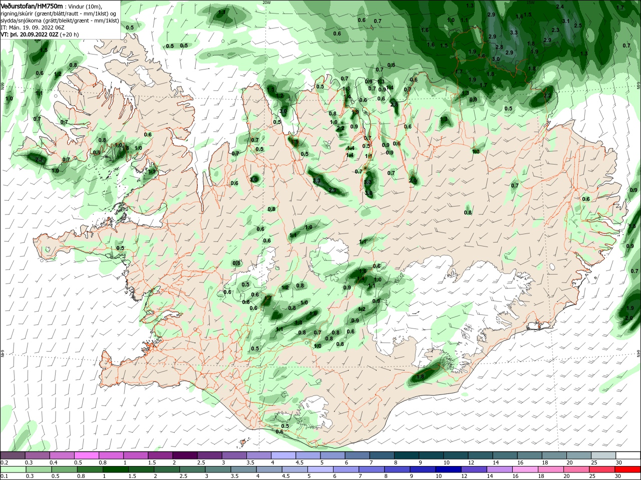This screenshot has height=480, width=641.
Task: Pick the dark purple 2 swatch in the upper legend row
Action: pos(184,455)
